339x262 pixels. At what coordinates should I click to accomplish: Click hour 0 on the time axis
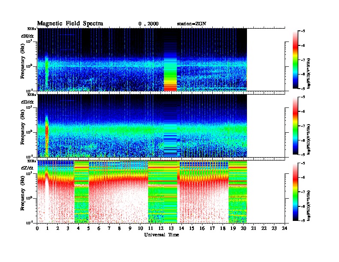pyautogui.click(x=37, y=228)
